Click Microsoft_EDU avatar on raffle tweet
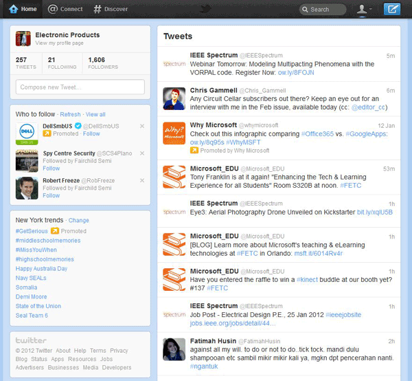Viewport: 412px width, 381px height. click(174, 279)
